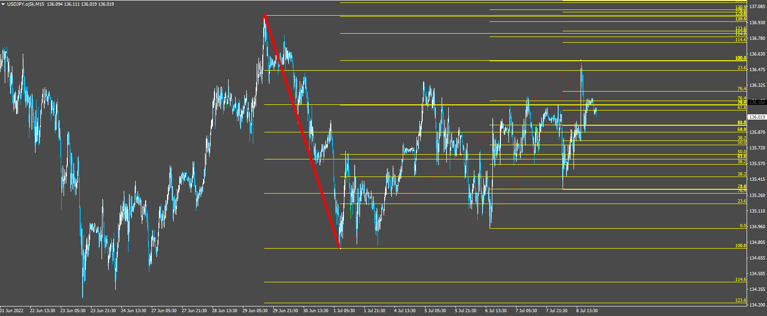
Task: Click the 23 Jun 21:30 time label
Action: (x=103, y=311)
